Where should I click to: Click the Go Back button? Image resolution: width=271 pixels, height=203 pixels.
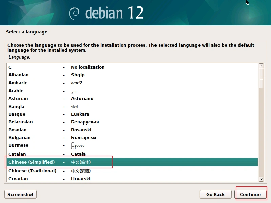tap(215, 194)
